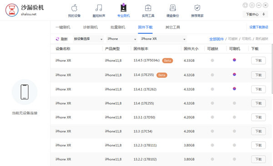273x166 pixels.
Task: Switch to 诊断刷机 tab
Action: tap(91, 27)
